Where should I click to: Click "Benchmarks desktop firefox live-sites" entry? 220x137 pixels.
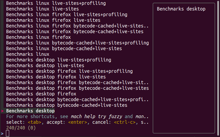(x=56, y=77)
